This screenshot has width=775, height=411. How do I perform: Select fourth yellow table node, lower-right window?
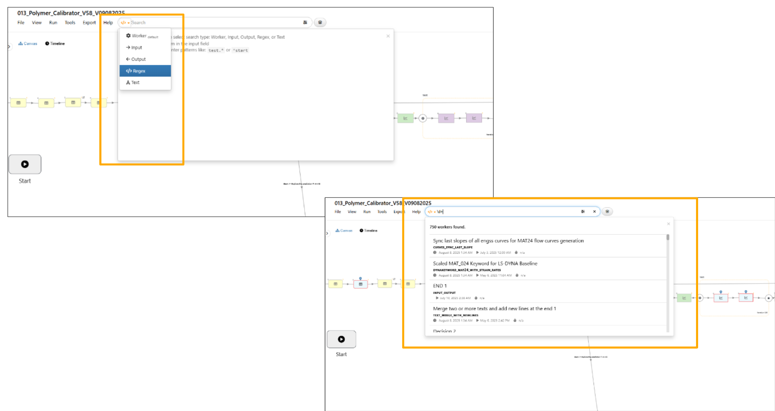(408, 284)
